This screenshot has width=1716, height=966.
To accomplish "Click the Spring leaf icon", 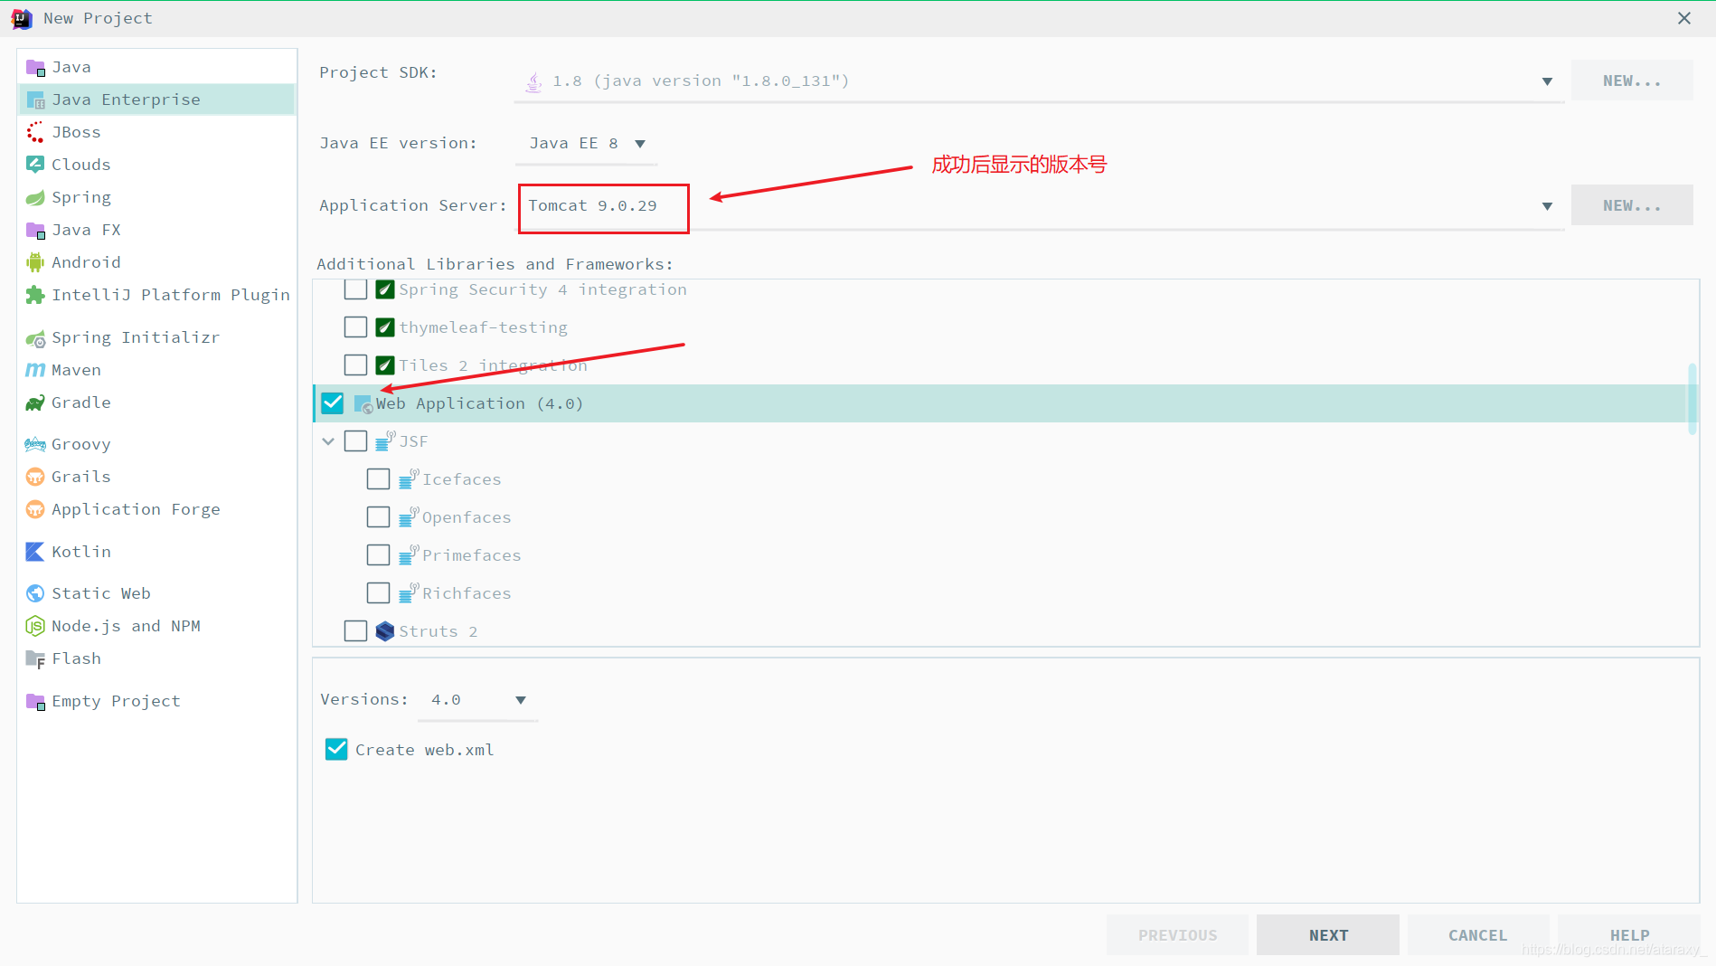I will tap(35, 198).
